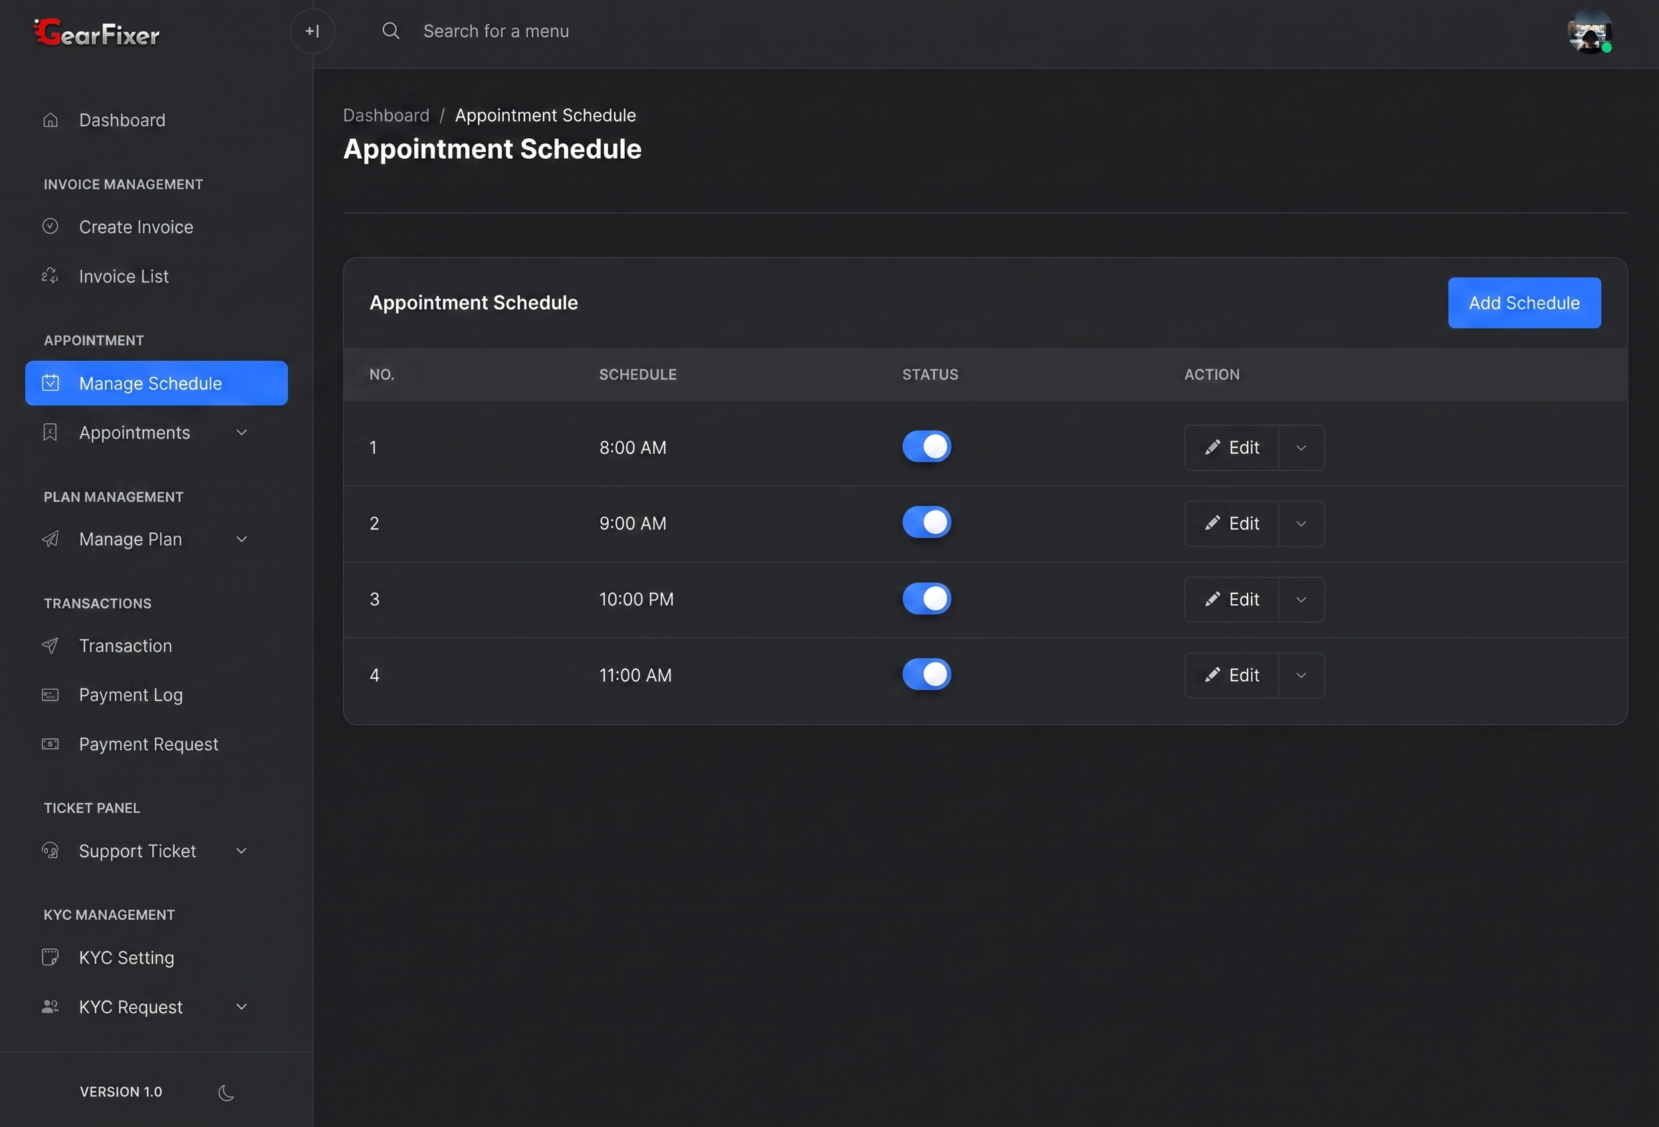Disable the 8:00 AM schedule status toggle

point(927,447)
